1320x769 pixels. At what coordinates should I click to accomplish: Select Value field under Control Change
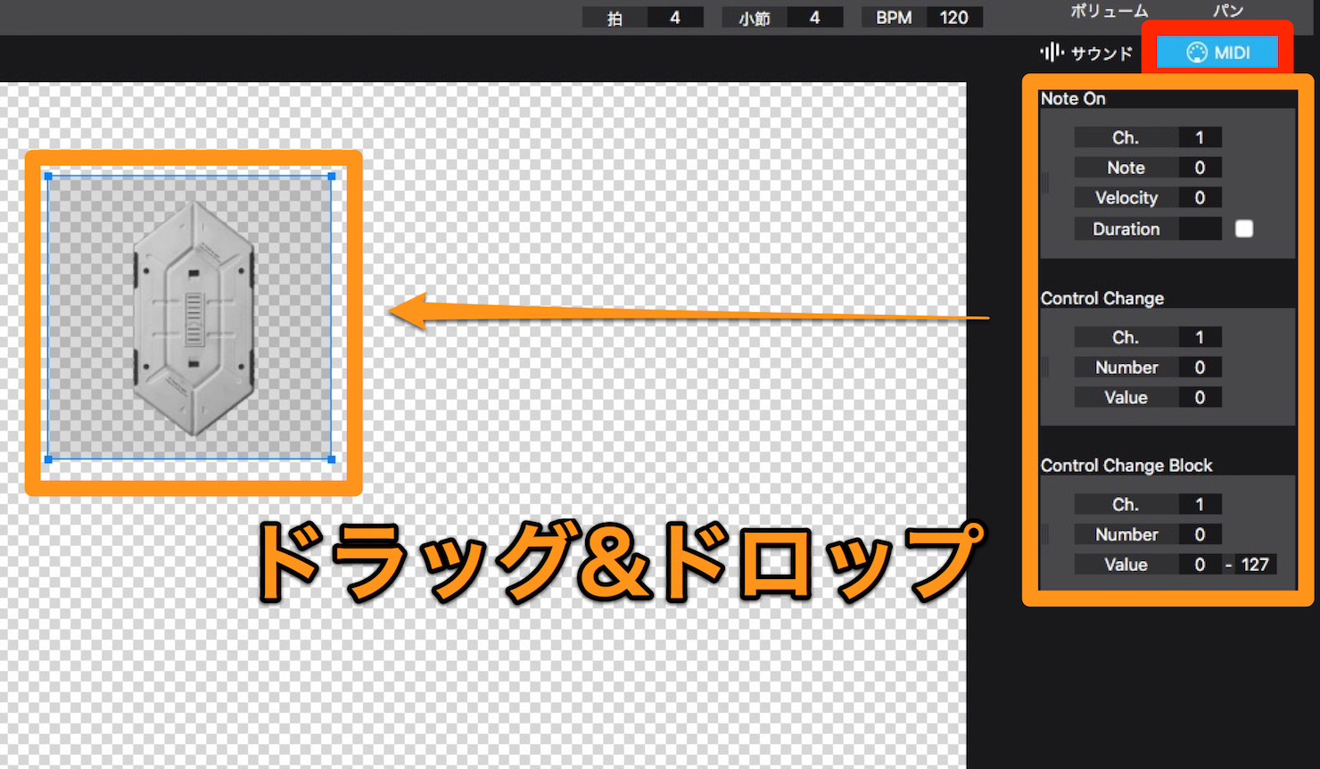point(1200,398)
